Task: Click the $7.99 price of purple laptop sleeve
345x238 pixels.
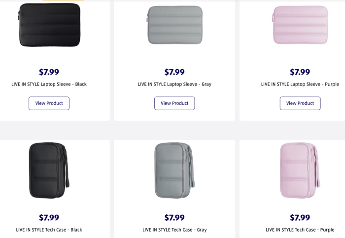Action: click(x=300, y=72)
